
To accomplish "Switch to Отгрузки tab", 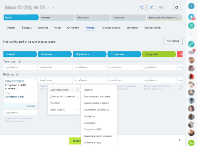I will click(x=73, y=28).
